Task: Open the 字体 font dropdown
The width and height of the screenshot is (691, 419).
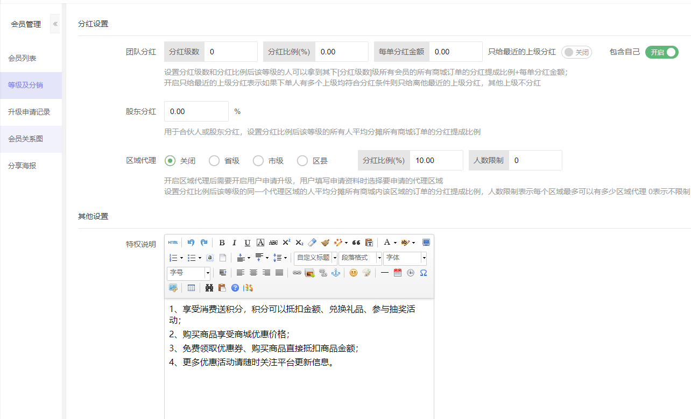Action: point(405,258)
